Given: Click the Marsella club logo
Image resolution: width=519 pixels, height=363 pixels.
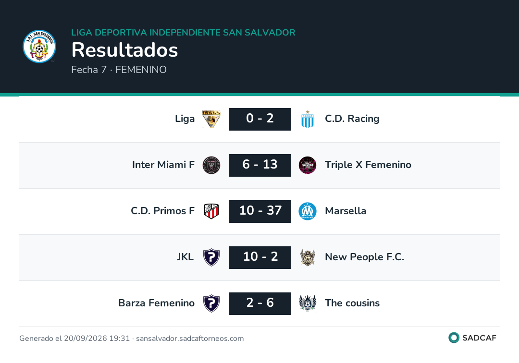Looking at the screenshot, I should point(308,211).
